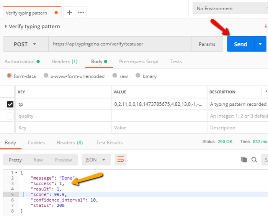Search the response with magnifier icon
Screen dimensions: 268x216
(254, 160)
